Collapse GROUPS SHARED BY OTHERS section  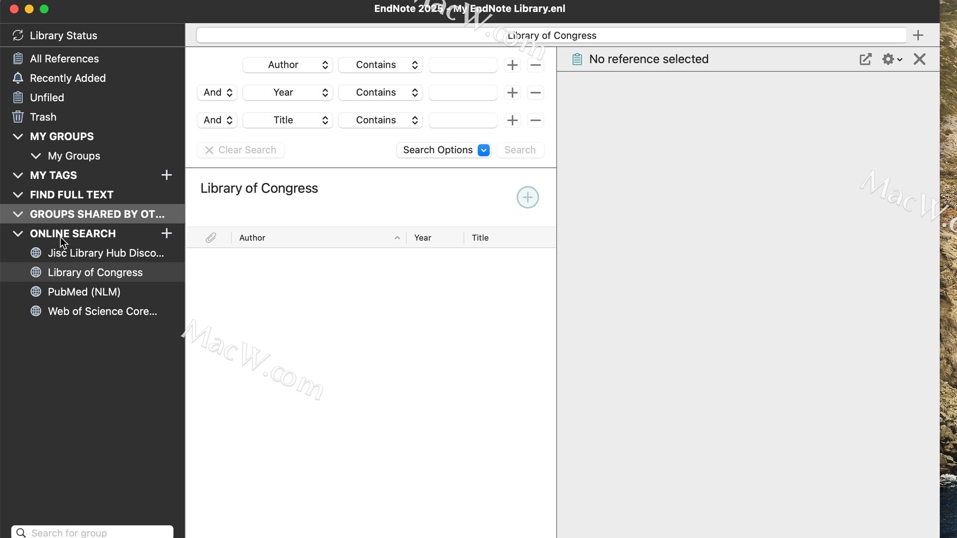point(18,214)
